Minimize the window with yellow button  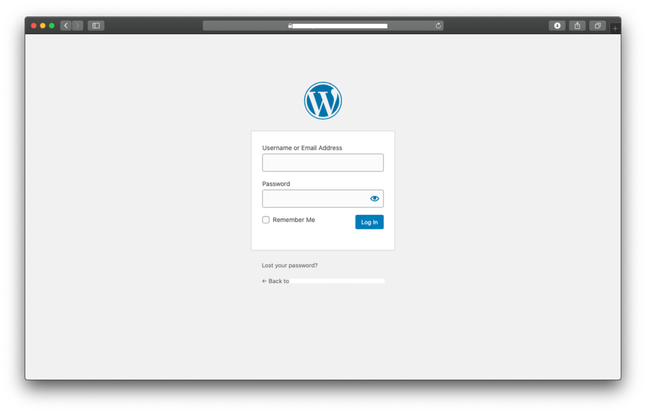pos(43,25)
